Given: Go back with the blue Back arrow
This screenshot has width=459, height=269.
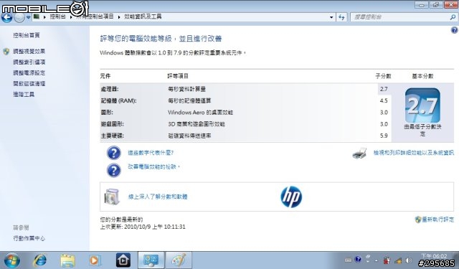Looking at the screenshot, I should [6, 17].
